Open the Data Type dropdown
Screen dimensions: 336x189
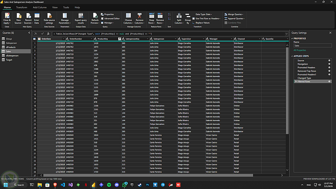[204, 14]
